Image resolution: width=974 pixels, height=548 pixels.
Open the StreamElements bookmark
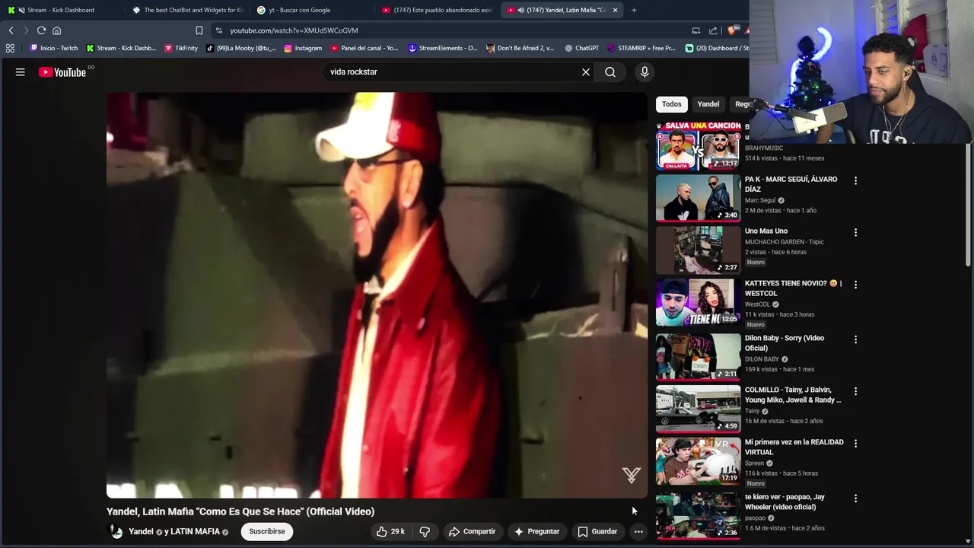tap(443, 48)
